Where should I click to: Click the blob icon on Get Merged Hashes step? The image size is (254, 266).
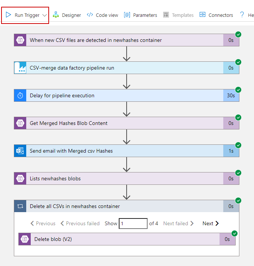(20, 123)
